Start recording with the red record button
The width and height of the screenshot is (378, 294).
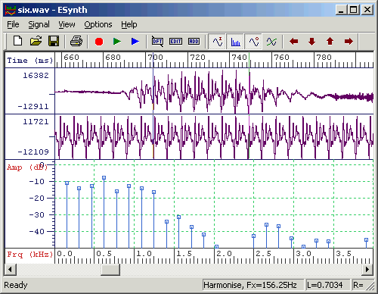click(99, 42)
